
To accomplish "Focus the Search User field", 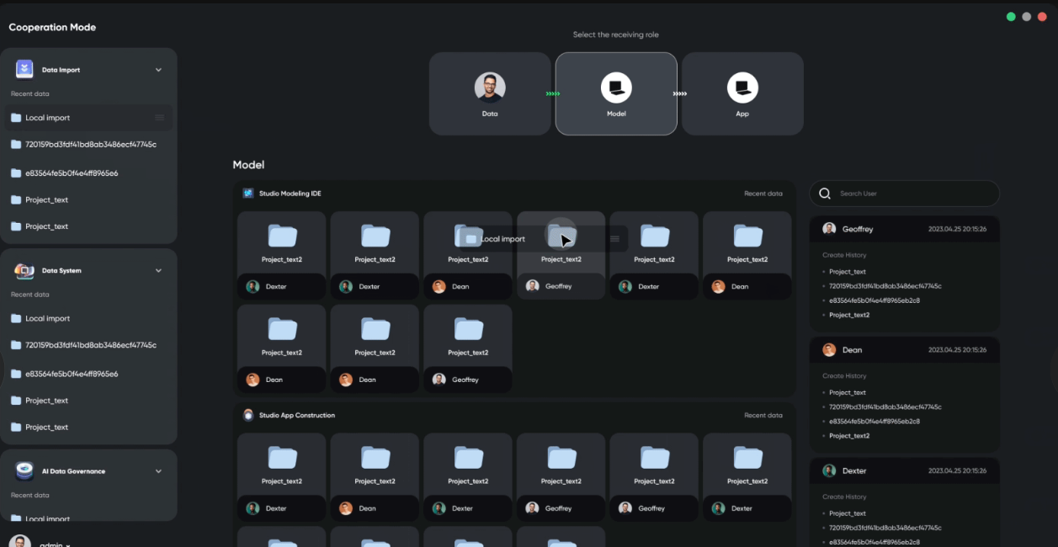I will [x=905, y=194].
